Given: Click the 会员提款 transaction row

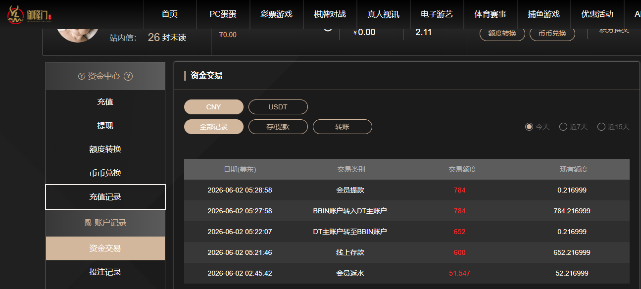Looking at the screenshot, I should click(407, 190).
